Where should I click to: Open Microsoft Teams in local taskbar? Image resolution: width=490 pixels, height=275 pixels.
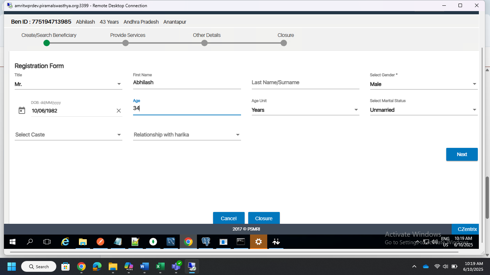tap(176, 266)
